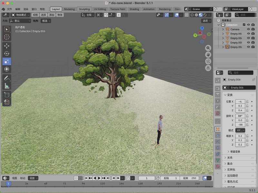258x193 pixels.
Task: Toggle lock on Location X field
Action: (x=247, y=101)
